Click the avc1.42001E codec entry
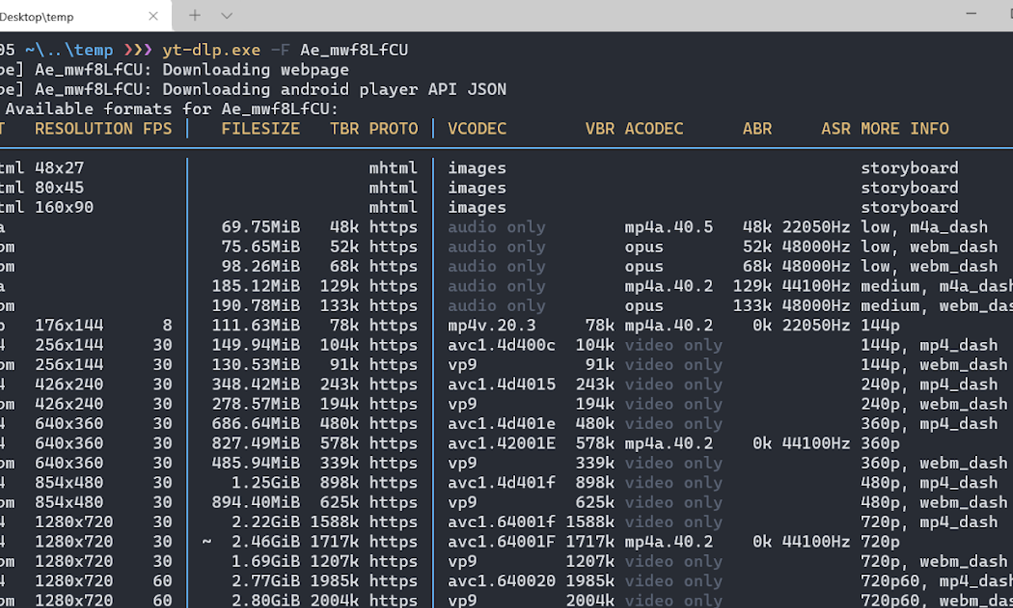This screenshot has width=1013, height=608. tap(502, 443)
